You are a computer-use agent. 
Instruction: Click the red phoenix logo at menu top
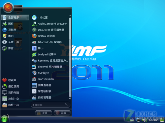point(8,8)
